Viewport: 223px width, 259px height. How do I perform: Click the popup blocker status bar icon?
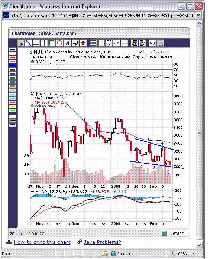pyautogui.click(x=105, y=253)
